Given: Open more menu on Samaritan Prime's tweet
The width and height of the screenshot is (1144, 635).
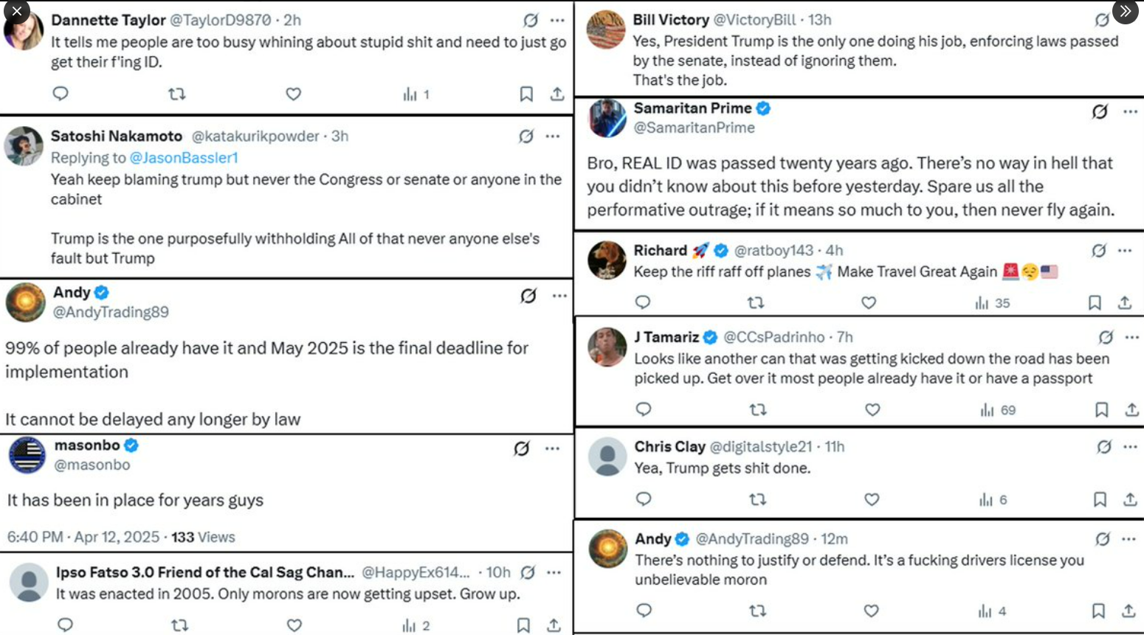Looking at the screenshot, I should coord(1130,112).
